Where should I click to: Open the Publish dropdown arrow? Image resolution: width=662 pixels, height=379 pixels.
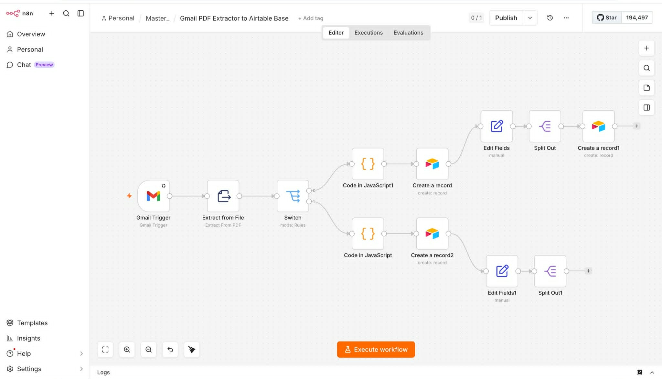(530, 18)
